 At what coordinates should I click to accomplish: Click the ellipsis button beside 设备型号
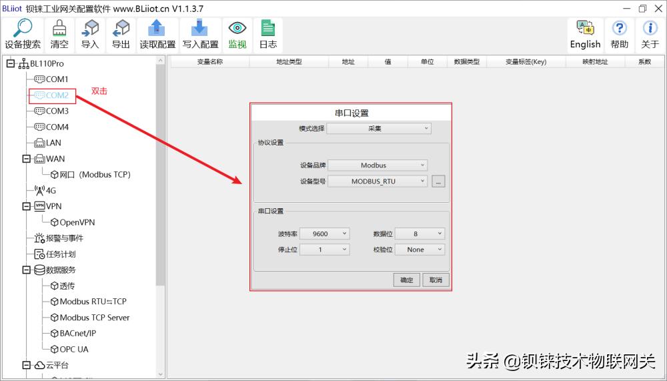coord(438,181)
